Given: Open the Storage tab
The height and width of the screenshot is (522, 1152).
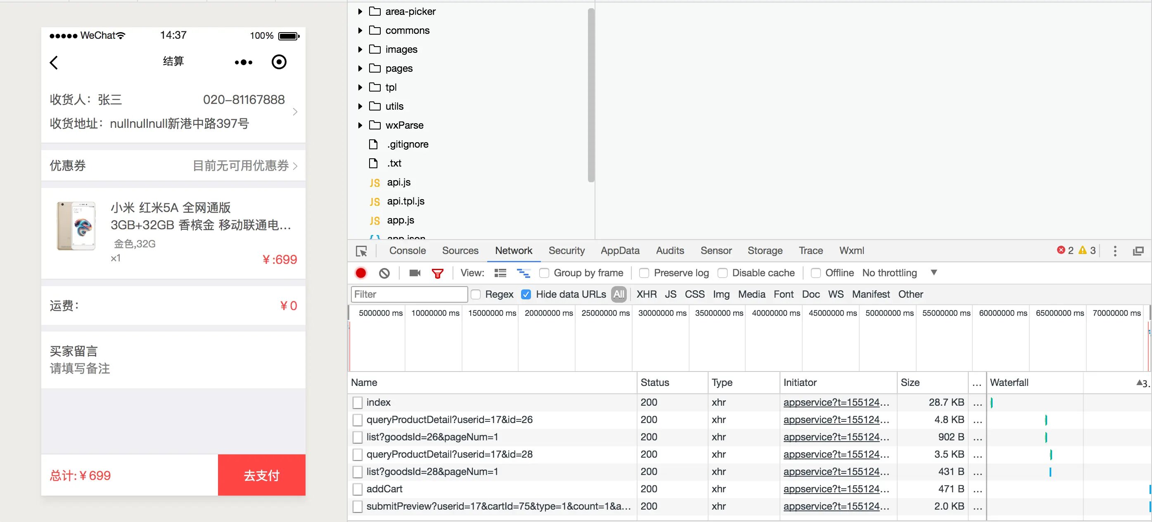Looking at the screenshot, I should [765, 251].
